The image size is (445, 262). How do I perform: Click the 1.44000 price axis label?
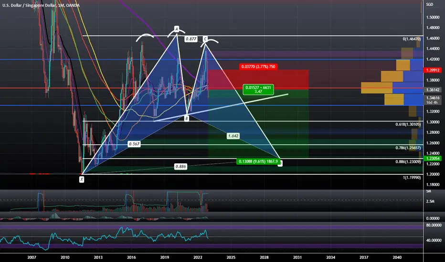433,49
